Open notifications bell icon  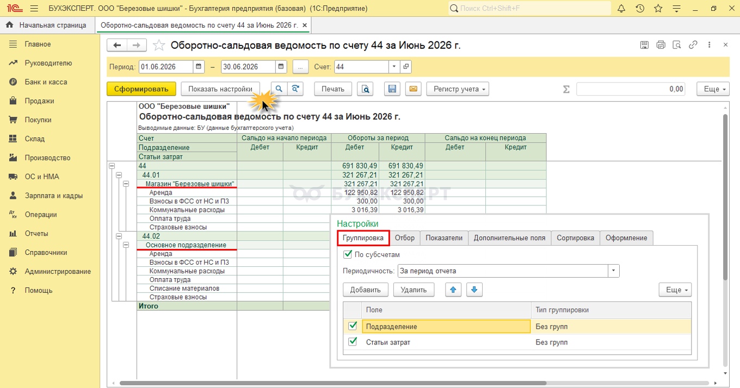coord(622,9)
